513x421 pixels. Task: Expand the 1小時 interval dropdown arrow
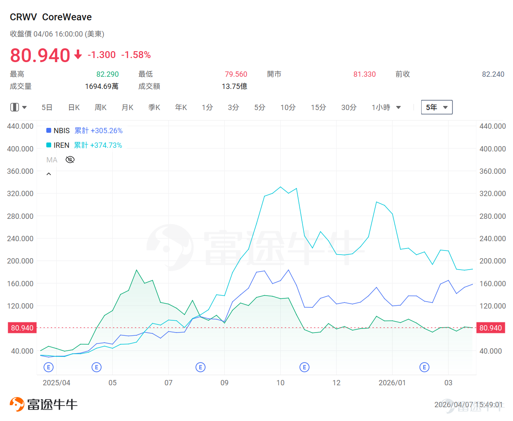pyautogui.click(x=398, y=108)
